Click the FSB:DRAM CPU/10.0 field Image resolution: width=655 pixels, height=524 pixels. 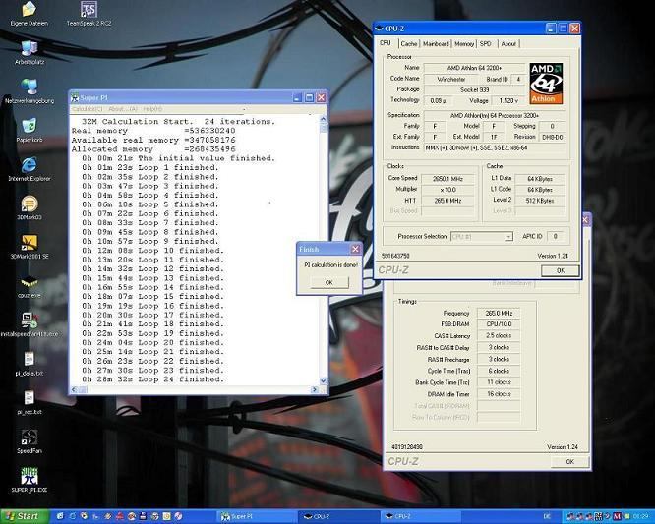499,324
